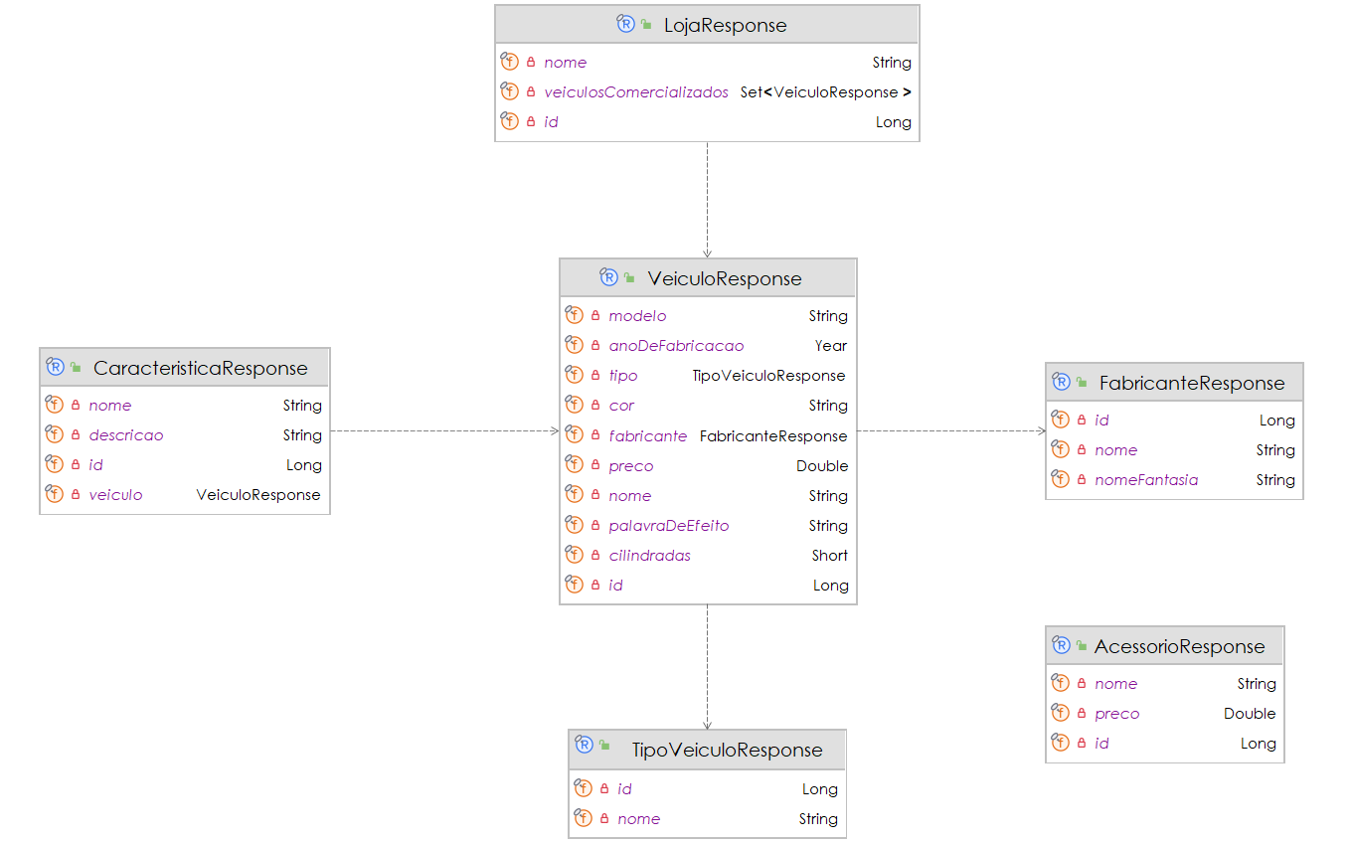Click the lock icon beside fabricante field

[x=595, y=435]
